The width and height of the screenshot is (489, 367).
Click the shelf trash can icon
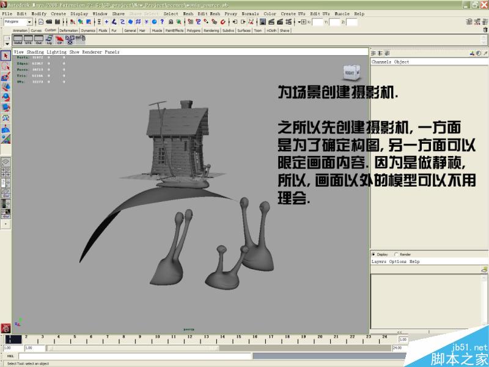point(485,29)
